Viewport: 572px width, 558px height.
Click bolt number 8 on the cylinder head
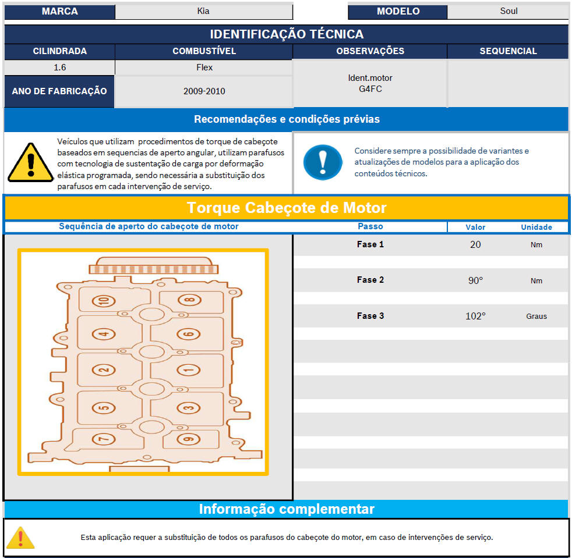(188, 301)
